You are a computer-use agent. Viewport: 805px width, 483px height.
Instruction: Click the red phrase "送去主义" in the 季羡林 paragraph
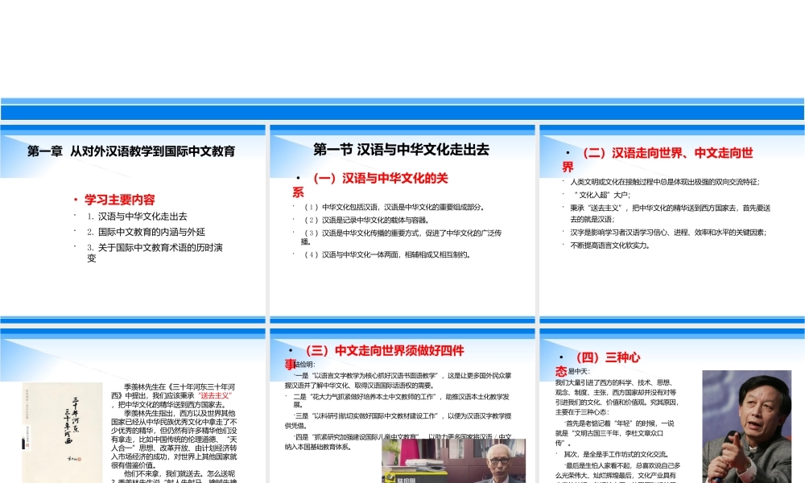[215, 396]
